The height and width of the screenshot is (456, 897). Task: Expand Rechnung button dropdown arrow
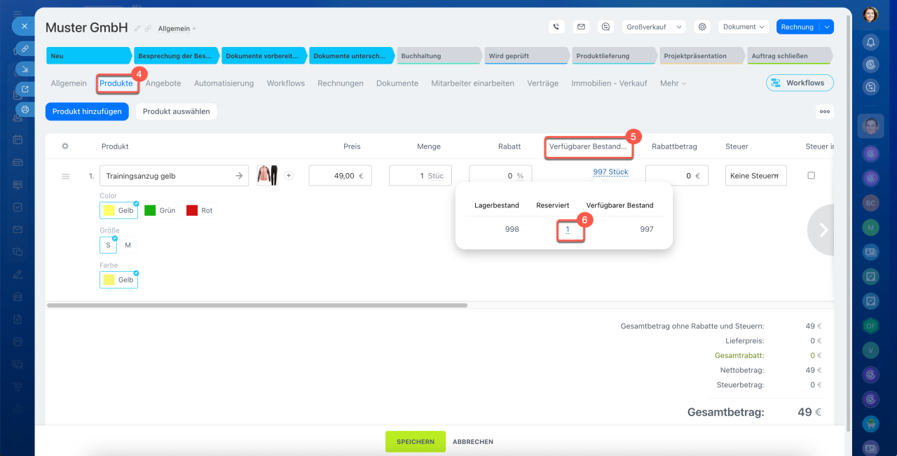(x=827, y=27)
